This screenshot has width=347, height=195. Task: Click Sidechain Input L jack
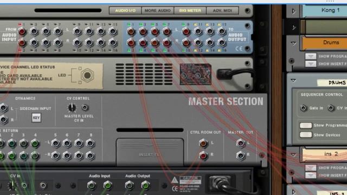pos(3,108)
